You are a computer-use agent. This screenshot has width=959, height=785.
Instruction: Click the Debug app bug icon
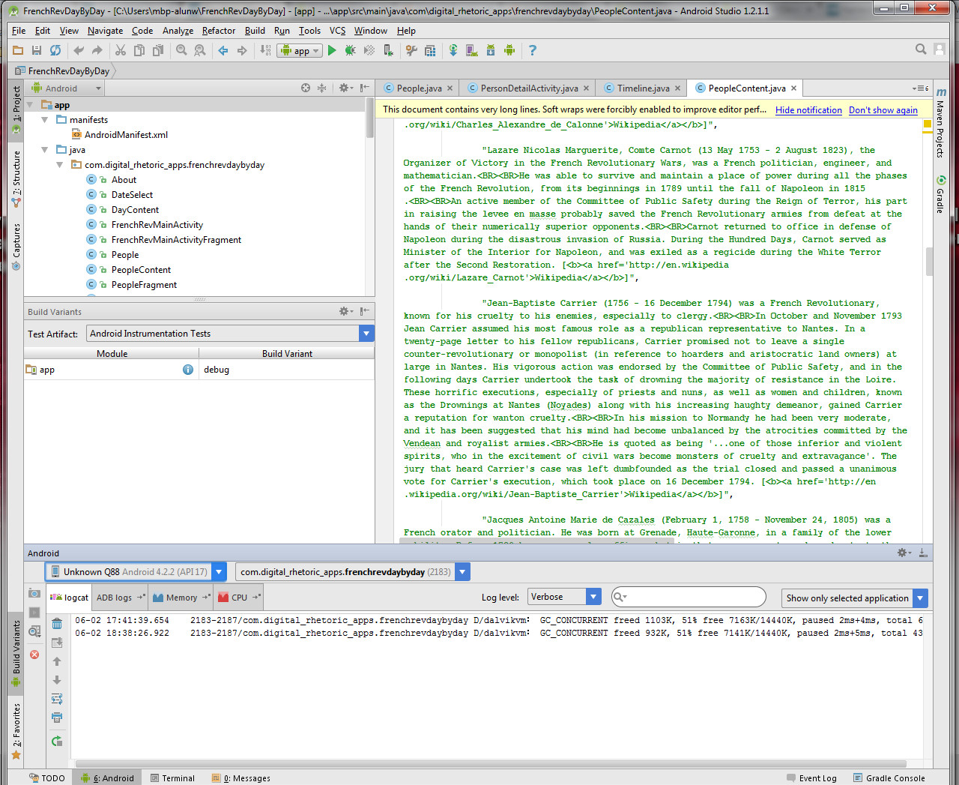(350, 50)
